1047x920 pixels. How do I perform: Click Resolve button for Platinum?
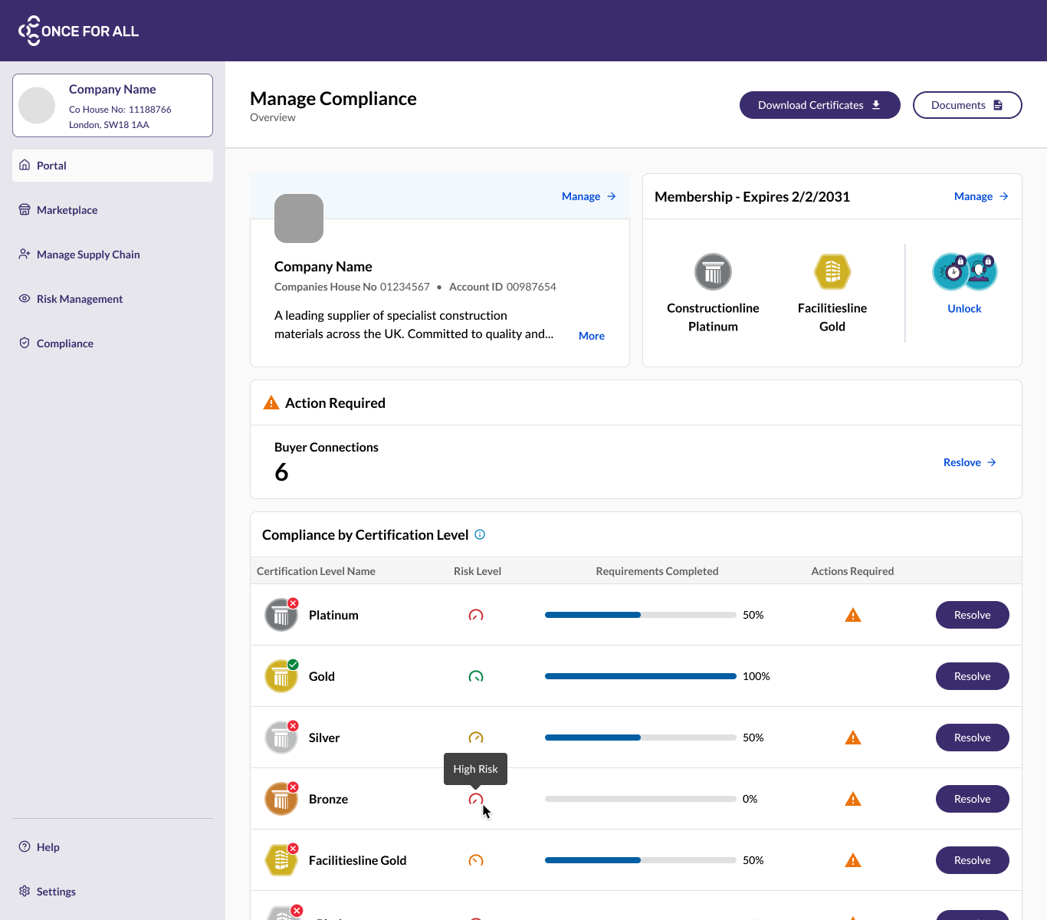[x=973, y=615]
